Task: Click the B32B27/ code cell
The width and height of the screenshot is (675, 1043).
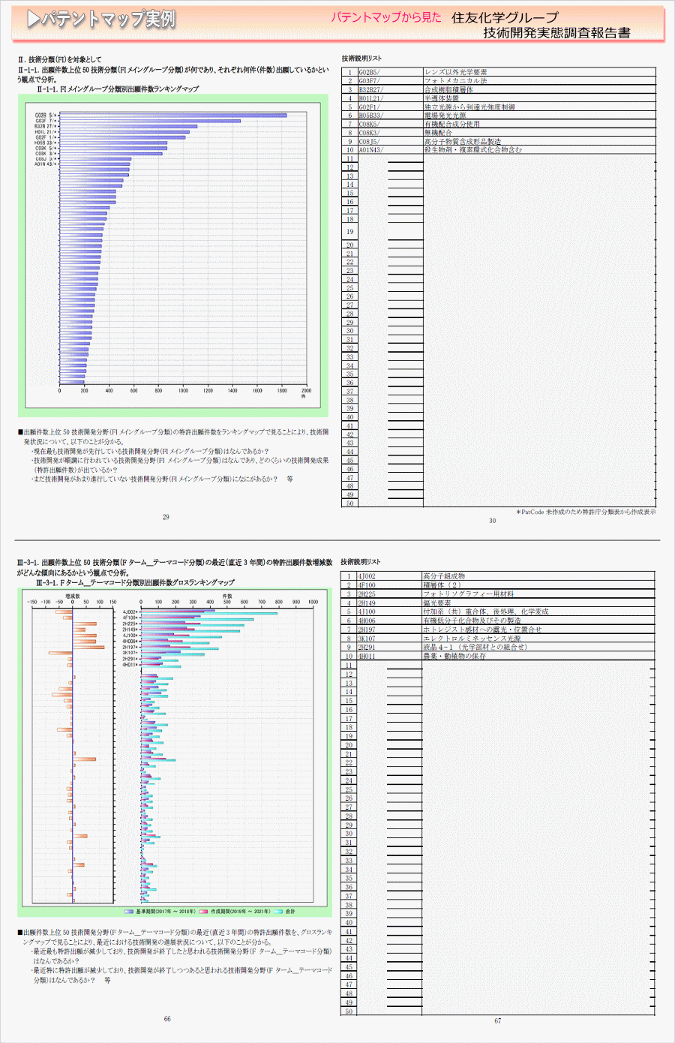Action: (390, 89)
